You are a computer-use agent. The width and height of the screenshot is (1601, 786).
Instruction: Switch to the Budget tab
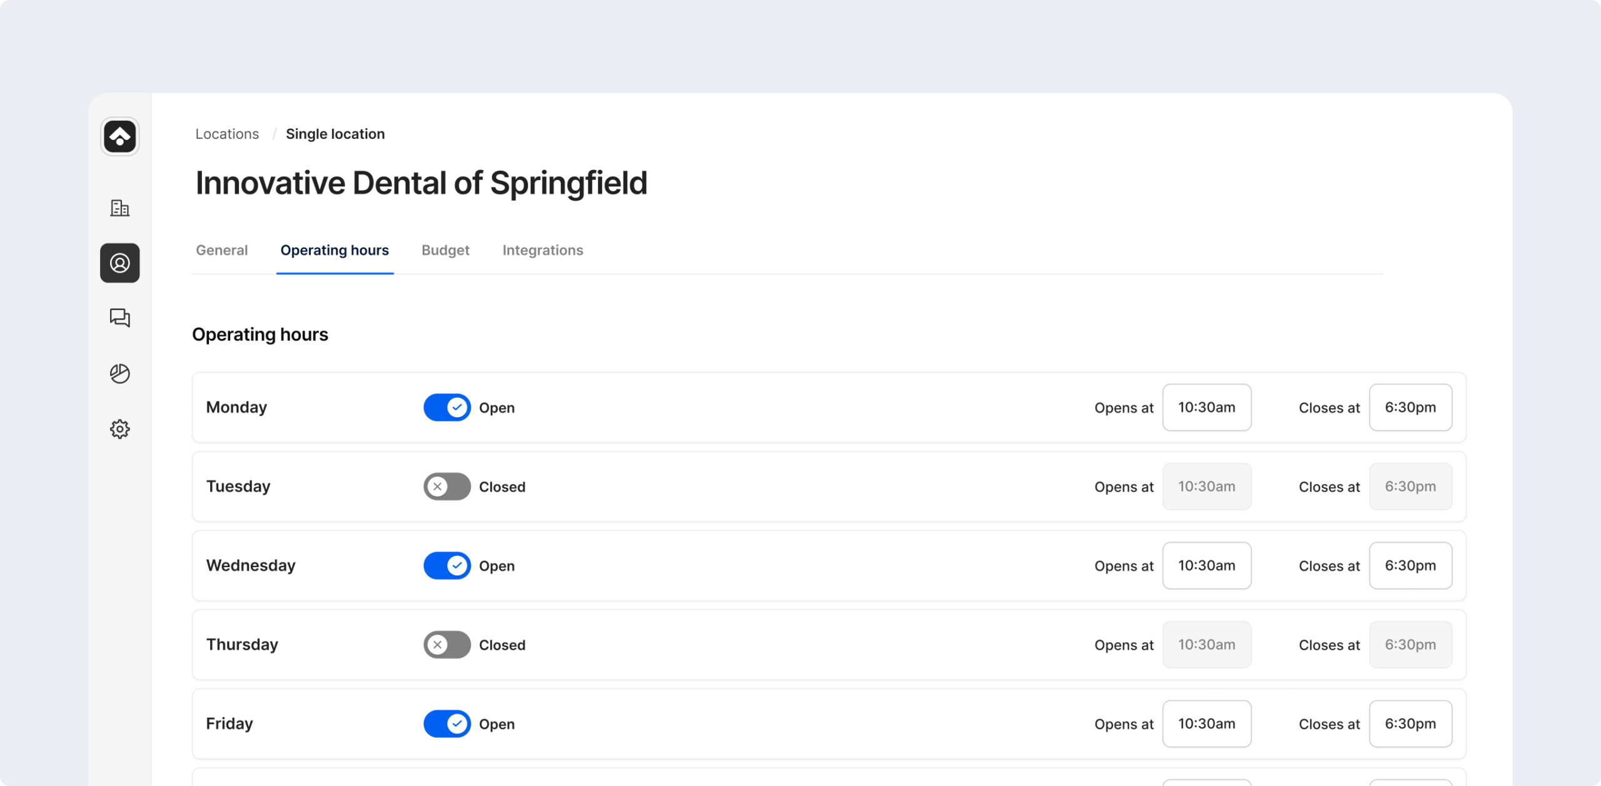445,251
